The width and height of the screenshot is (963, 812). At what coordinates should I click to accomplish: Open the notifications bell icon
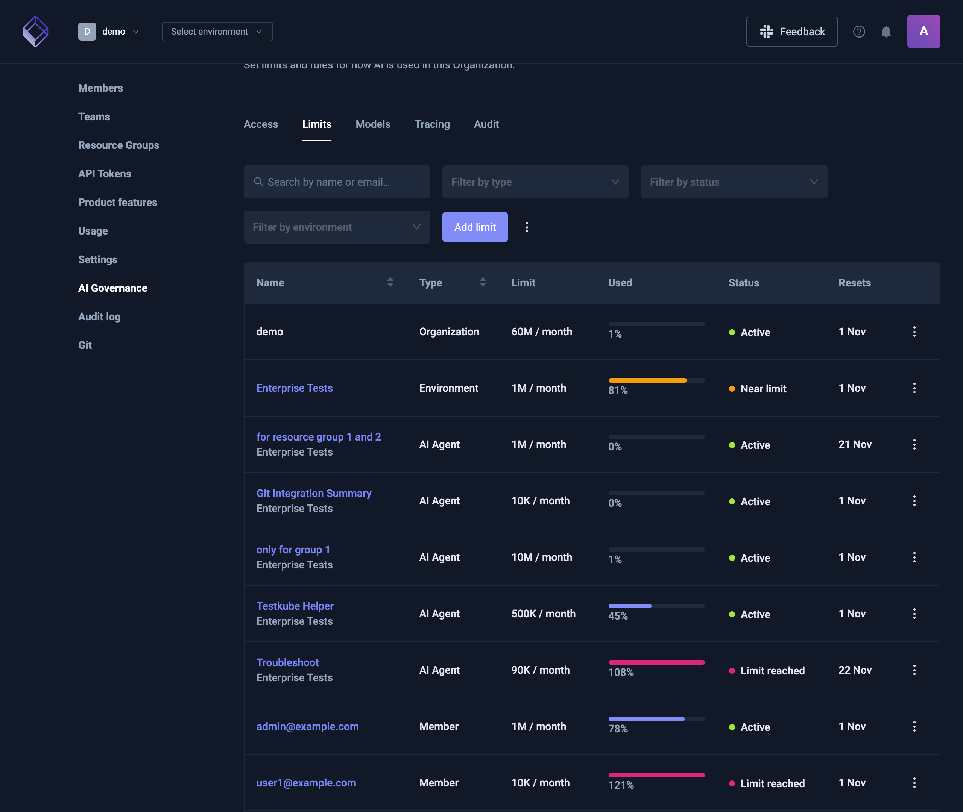(886, 31)
